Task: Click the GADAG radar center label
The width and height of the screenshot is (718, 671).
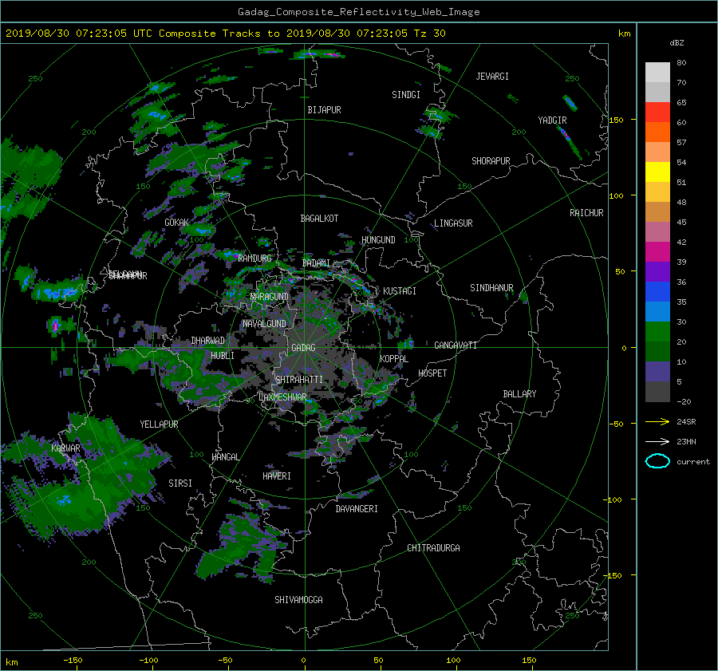Action: pyautogui.click(x=304, y=348)
